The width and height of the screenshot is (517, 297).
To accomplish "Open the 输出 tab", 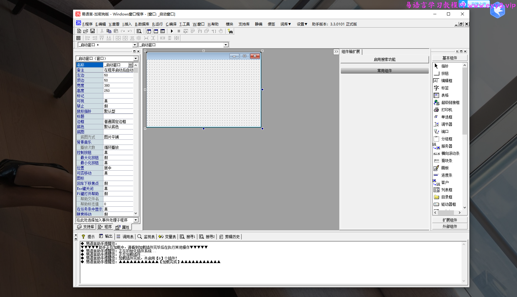I will (106, 236).
